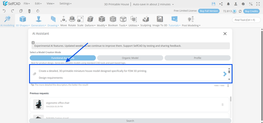Open the Ai modeling tool
This screenshot has height=123, width=263.
7,21
